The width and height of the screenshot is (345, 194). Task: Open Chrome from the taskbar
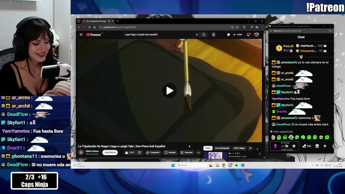pos(224,165)
